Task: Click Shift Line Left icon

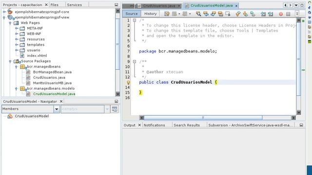Action: tap(263, 14)
